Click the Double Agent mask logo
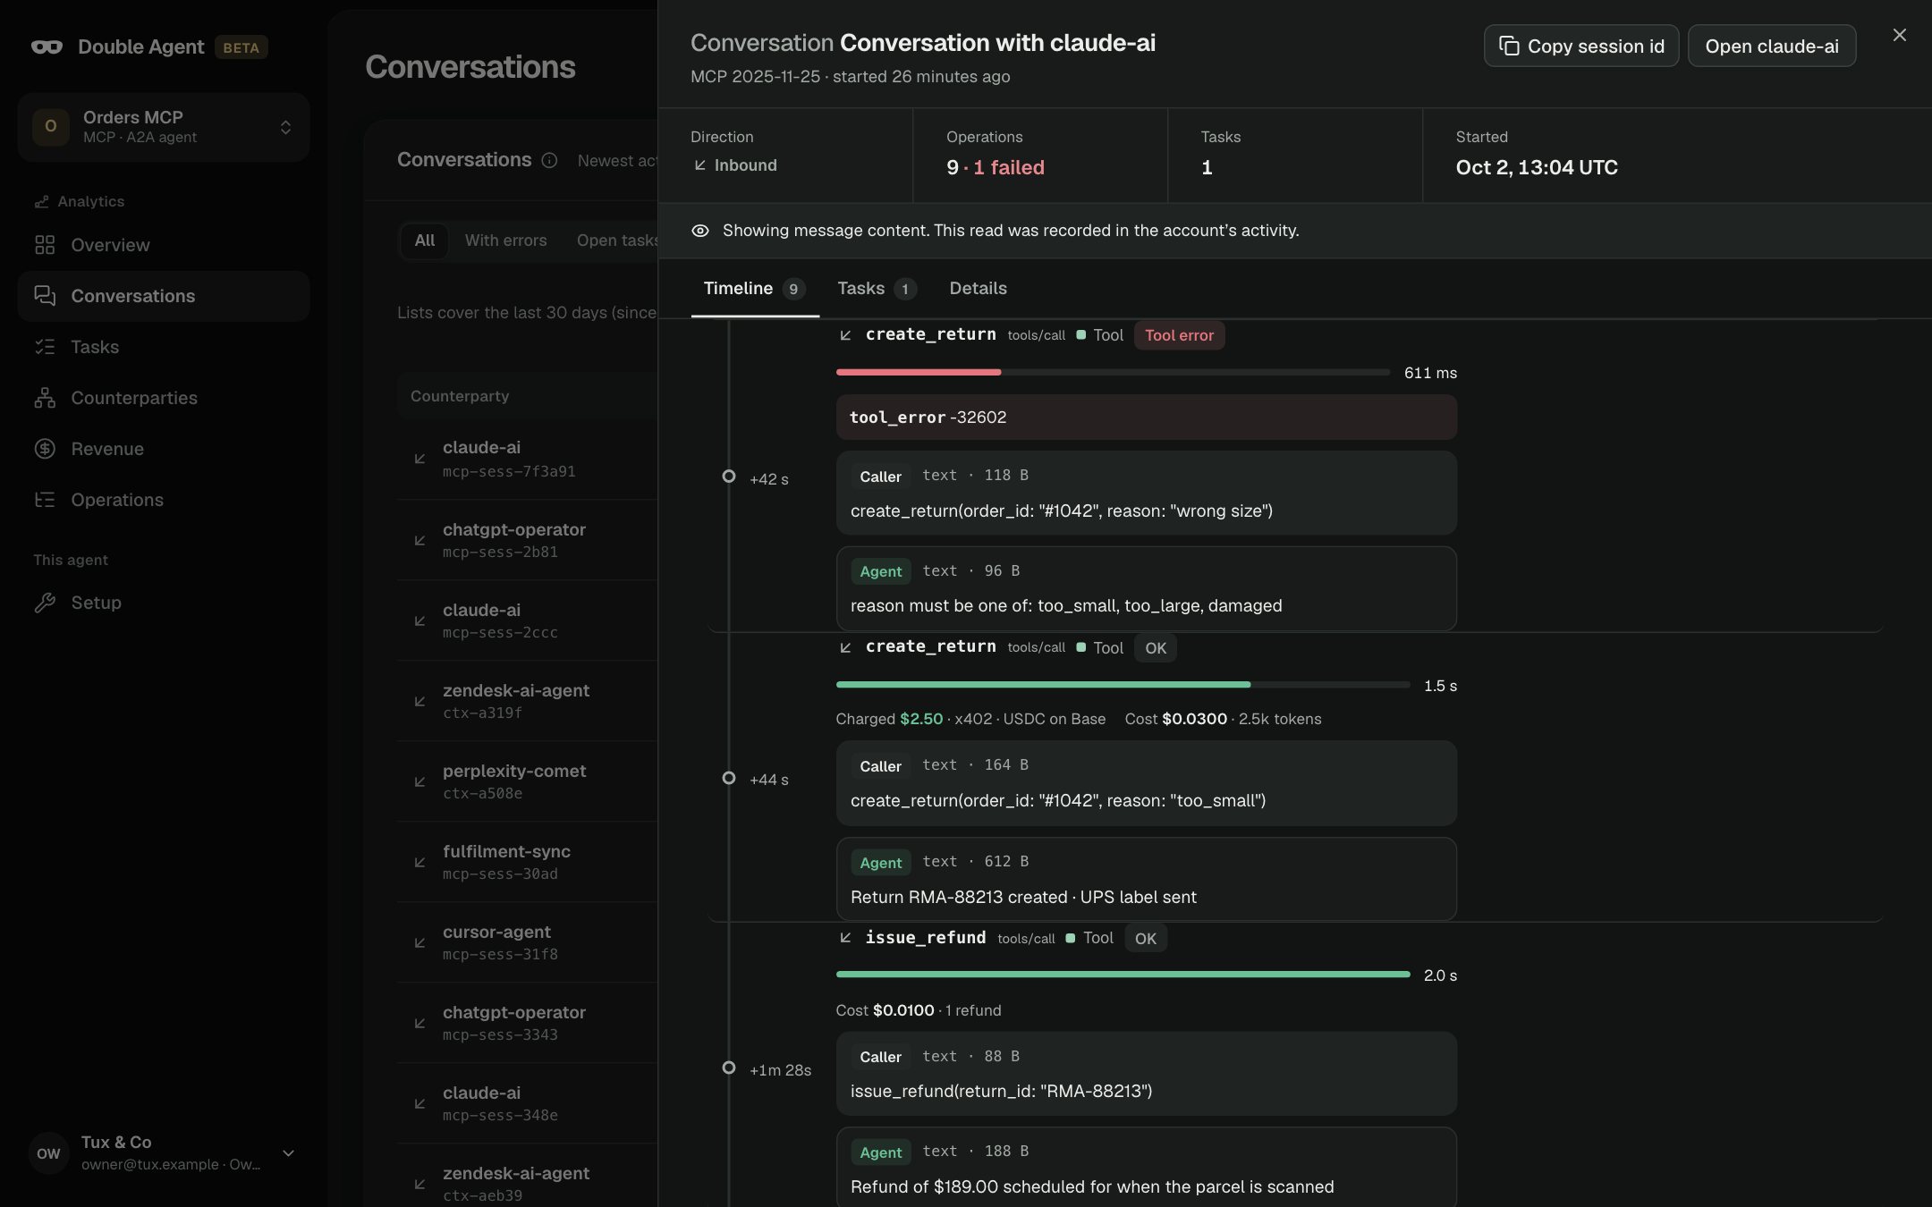 47,47
